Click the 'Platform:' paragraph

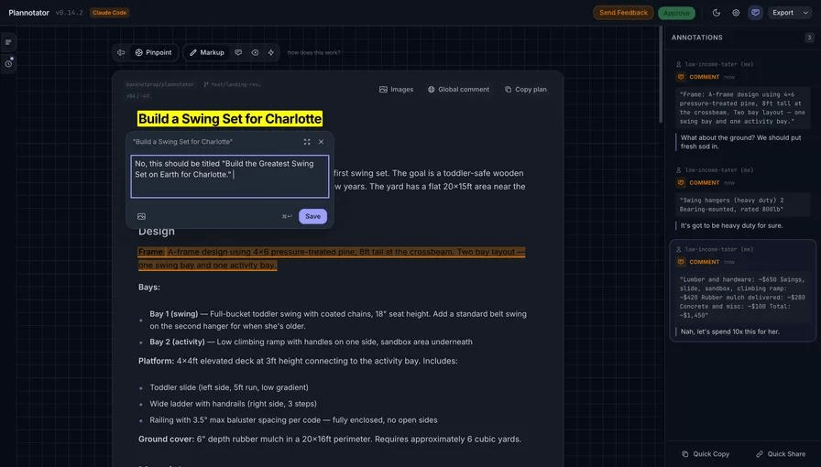click(x=298, y=361)
